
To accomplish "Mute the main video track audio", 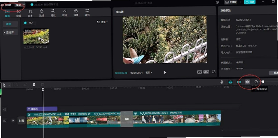I will point(13,121).
